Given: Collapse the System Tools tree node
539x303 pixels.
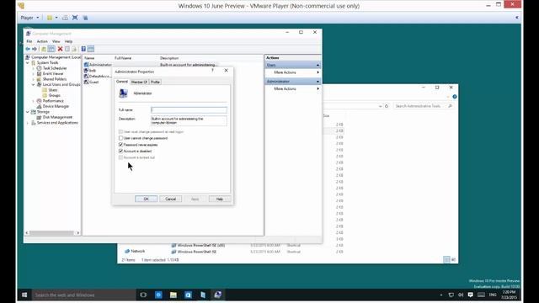Looking at the screenshot, I should (28, 63).
